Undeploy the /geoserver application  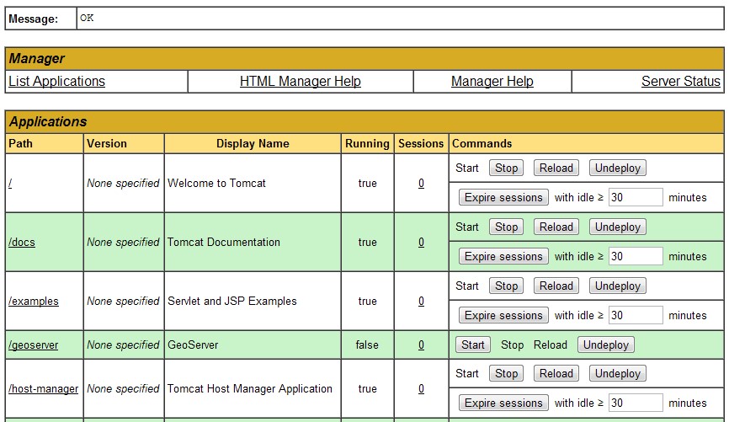pyautogui.click(x=606, y=345)
